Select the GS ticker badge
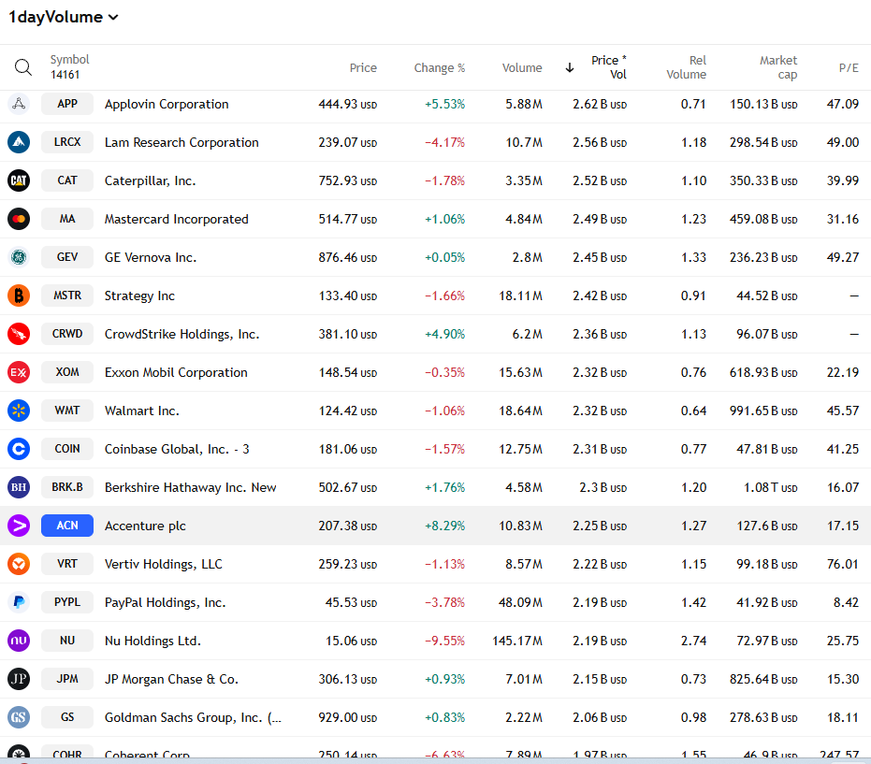The image size is (871, 764). (x=67, y=717)
